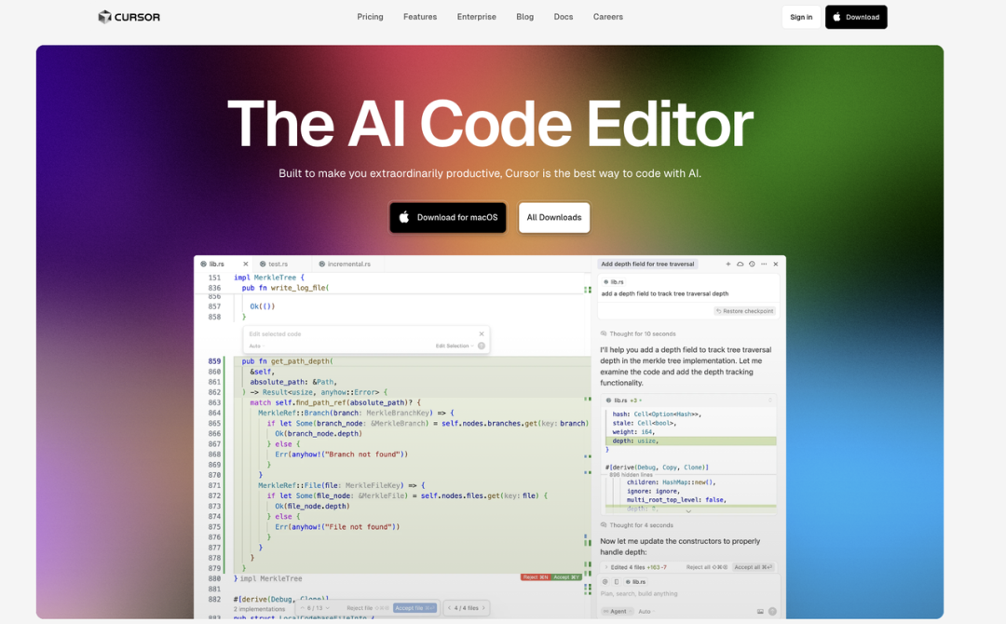
Task: Toggle the lib.rs +3 code block expand arrows
Action: click(x=770, y=400)
